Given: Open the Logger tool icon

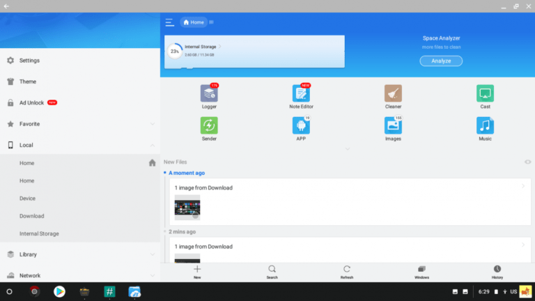Looking at the screenshot, I should pos(209,93).
